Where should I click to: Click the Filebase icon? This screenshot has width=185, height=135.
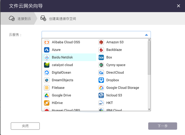(47, 87)
